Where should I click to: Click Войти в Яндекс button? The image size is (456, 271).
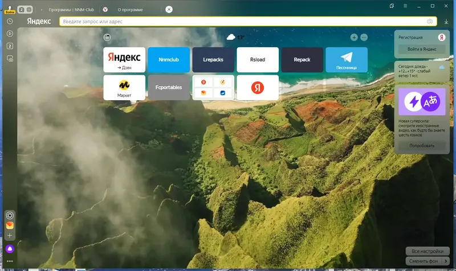422,49
